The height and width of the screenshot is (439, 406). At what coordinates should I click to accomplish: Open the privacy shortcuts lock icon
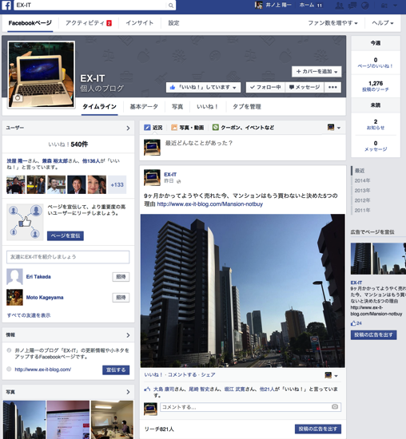coord(384,6)
